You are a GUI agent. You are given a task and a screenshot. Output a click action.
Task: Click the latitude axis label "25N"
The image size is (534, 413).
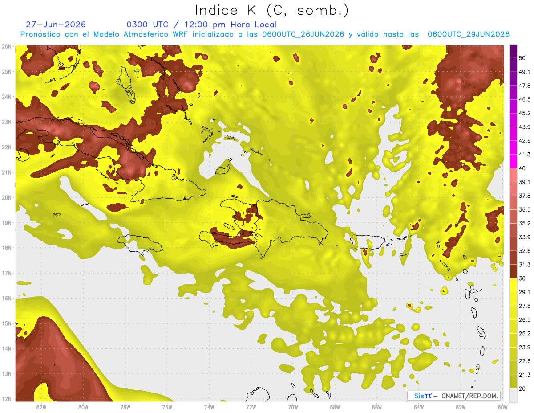7,71
